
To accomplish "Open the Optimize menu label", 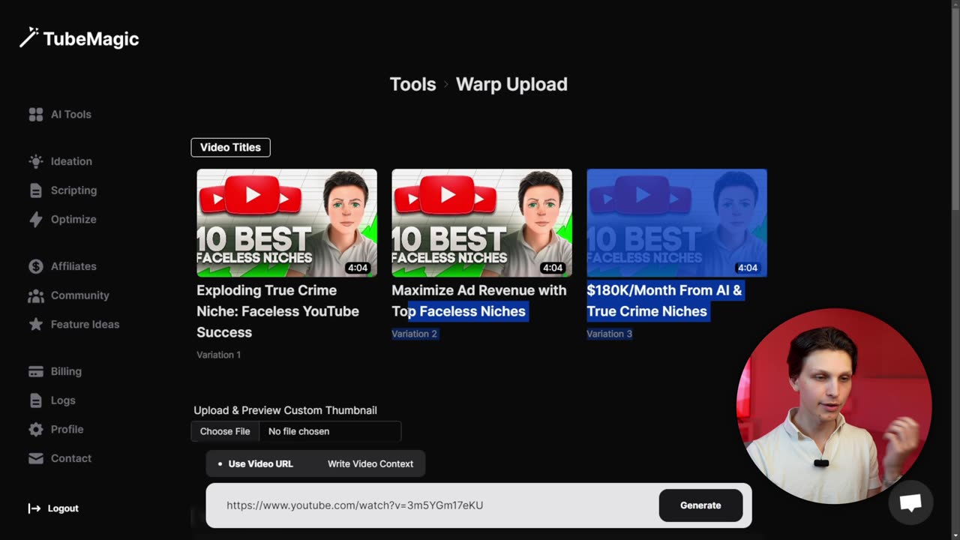I will 73,220.
